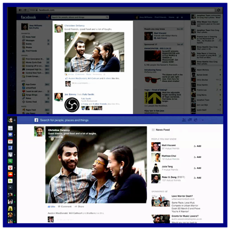Like the large Christine Delancy photo post
The image size is (230, 230).
click(52, 206)
